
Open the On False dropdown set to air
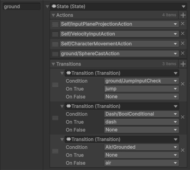(142, 163)
